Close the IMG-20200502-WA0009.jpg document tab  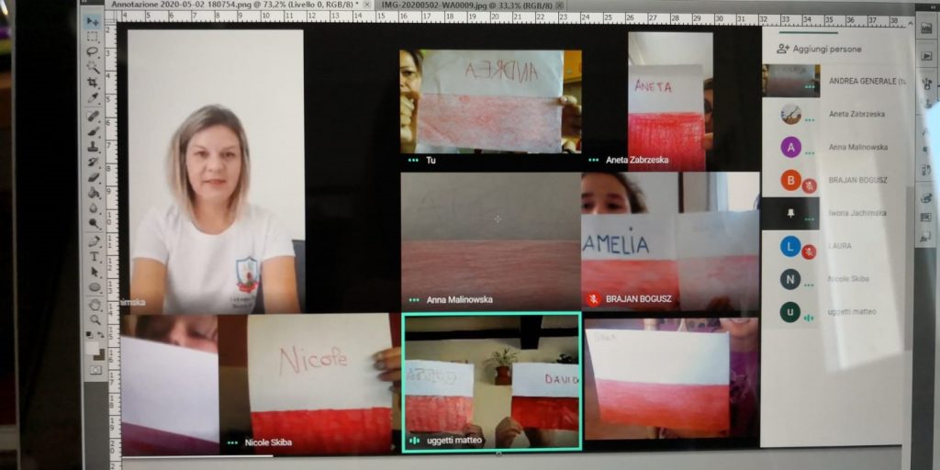pos(559,6)
